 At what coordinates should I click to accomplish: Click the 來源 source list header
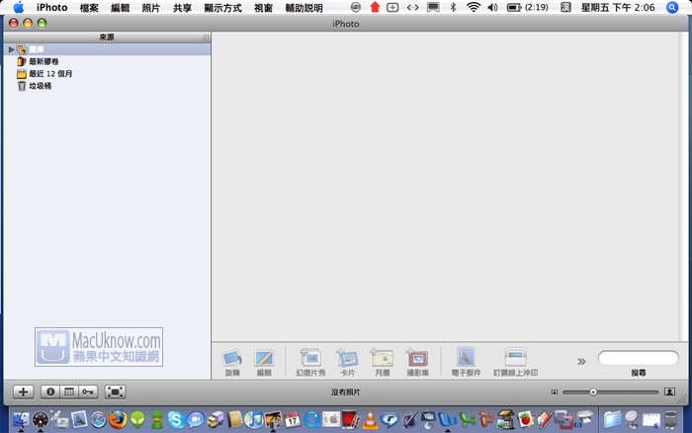click(107, 38)
